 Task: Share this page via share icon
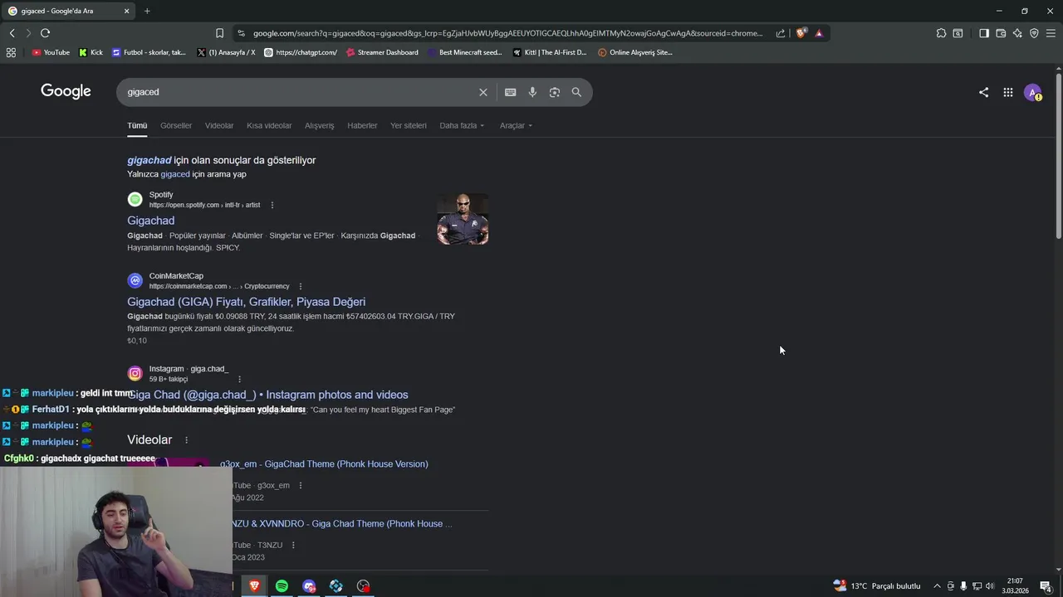781,33
